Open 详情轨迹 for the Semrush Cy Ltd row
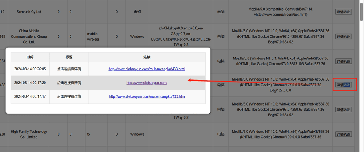The height and width of the screenshot is (152, 364). click(343, 12)
